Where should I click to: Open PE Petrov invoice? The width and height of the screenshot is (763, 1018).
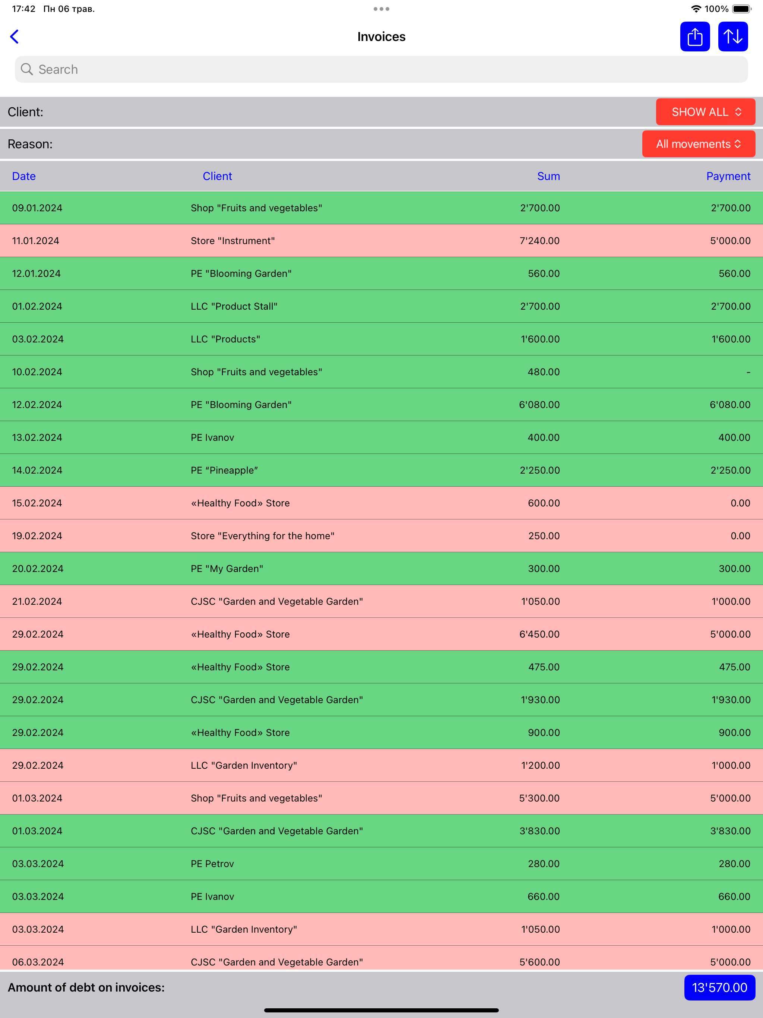(x=381, y=864)
